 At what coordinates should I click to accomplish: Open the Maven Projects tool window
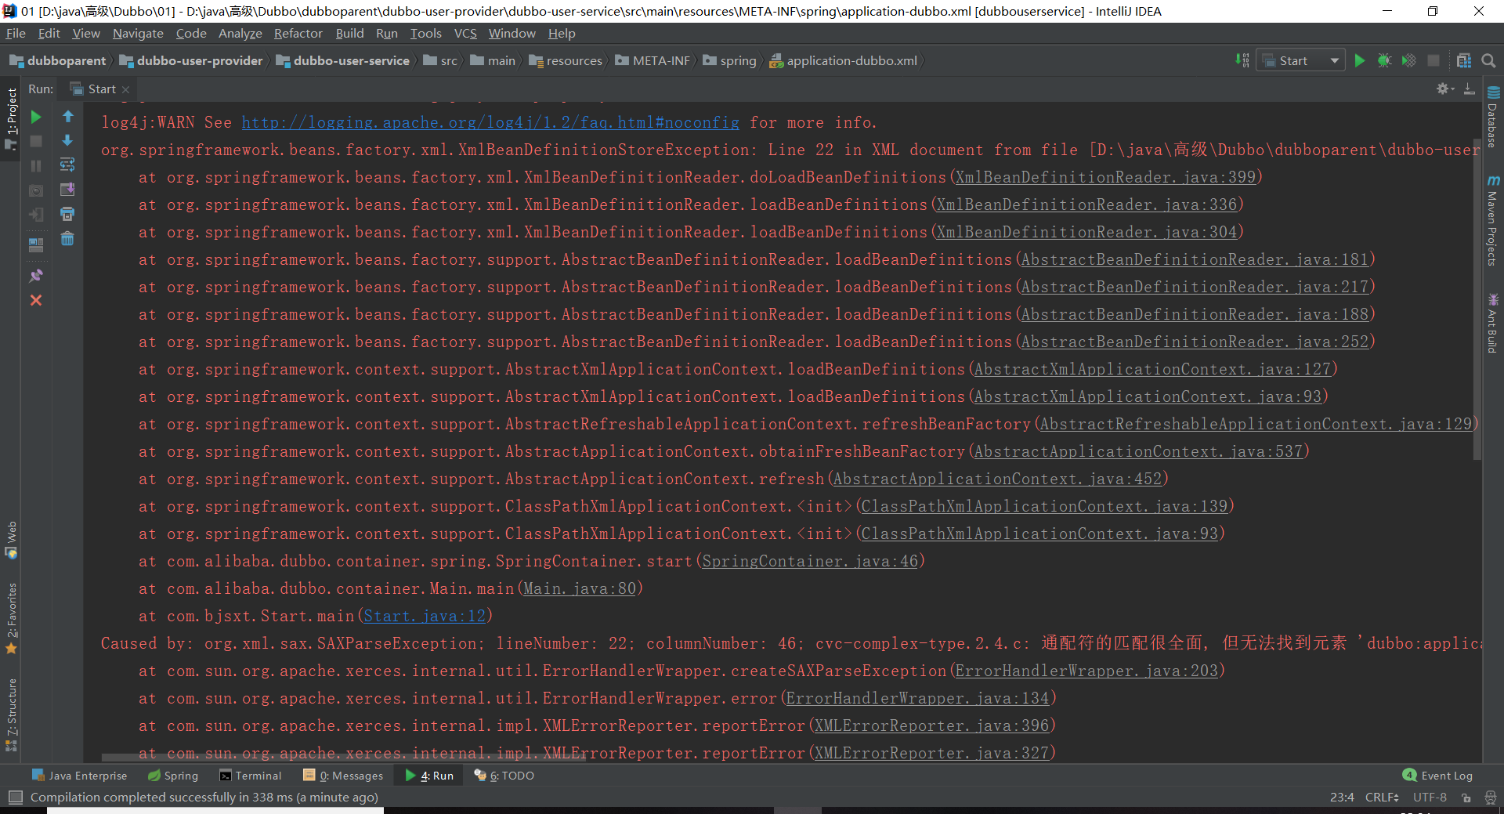[x=1493, y=220]
